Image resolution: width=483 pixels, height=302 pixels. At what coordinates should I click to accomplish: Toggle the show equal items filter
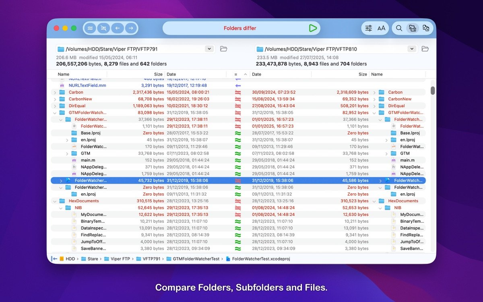pos(91,28)
